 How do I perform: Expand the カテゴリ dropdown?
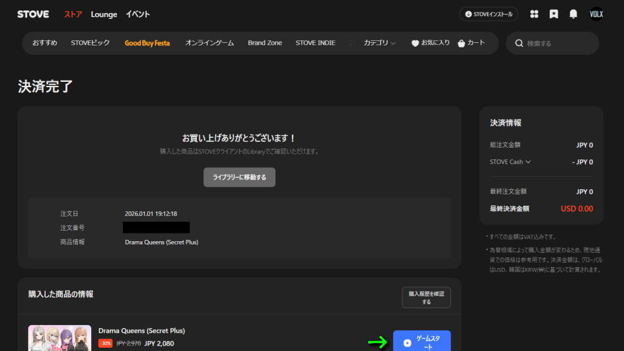(x=380, y=43)
